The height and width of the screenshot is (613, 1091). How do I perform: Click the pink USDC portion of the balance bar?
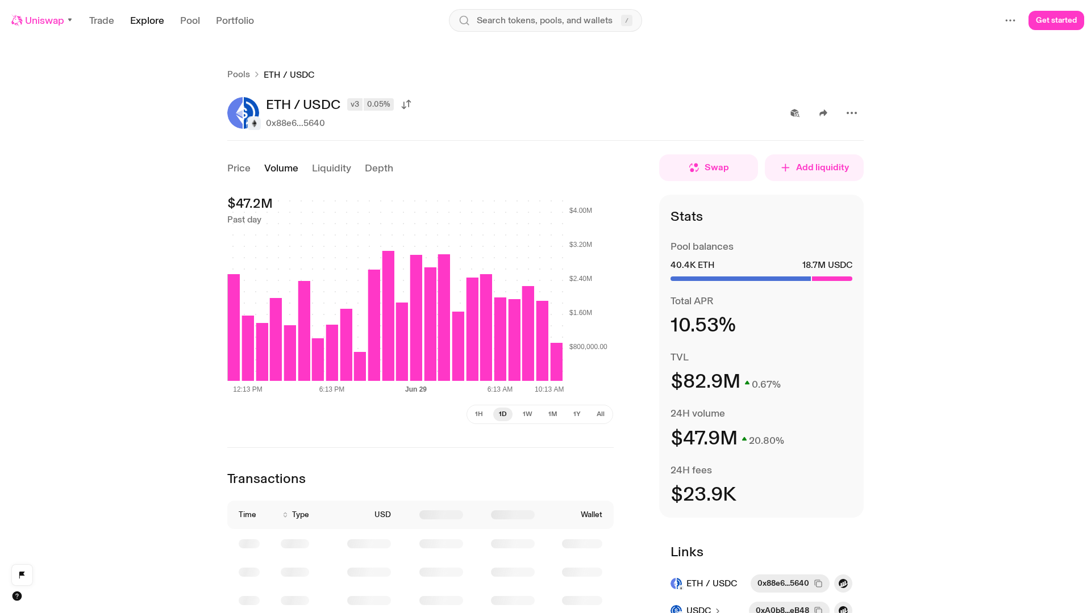(832, 279)
